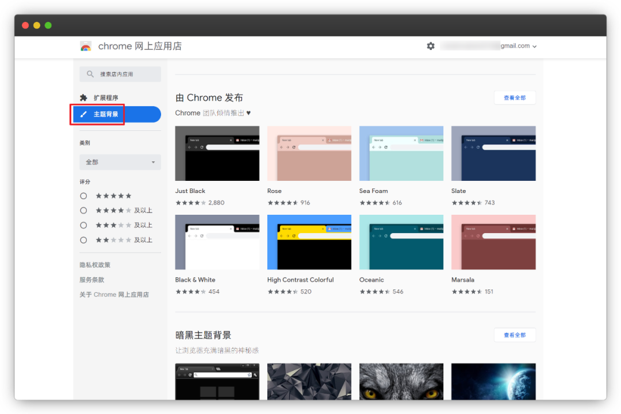Screen dimensions: 621x414
Task: Click the paintbrush themes icon
Action: click(83, 114)
